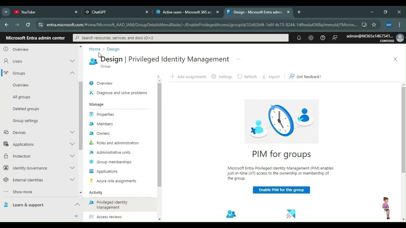
Task: Switch to the ChatGPT tab
Action: coord(116,12)
